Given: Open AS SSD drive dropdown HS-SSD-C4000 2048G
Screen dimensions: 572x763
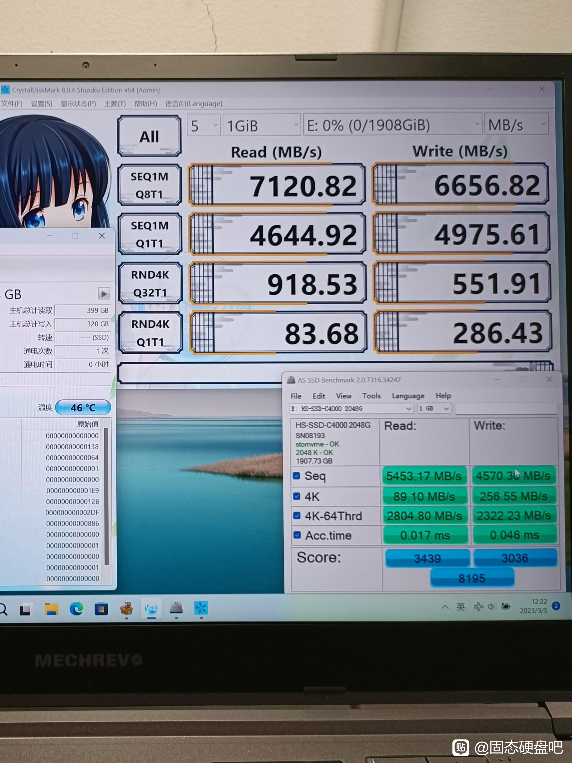Looking at the screenshot, I should 351,409.
